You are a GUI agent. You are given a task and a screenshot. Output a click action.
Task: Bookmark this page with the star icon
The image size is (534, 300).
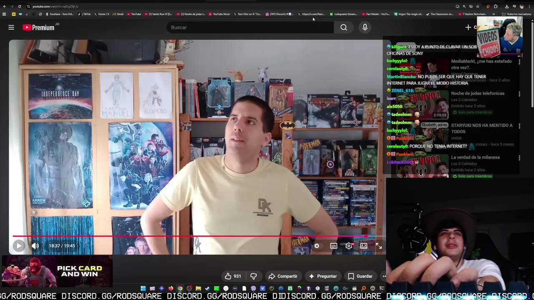pos(478,6)
